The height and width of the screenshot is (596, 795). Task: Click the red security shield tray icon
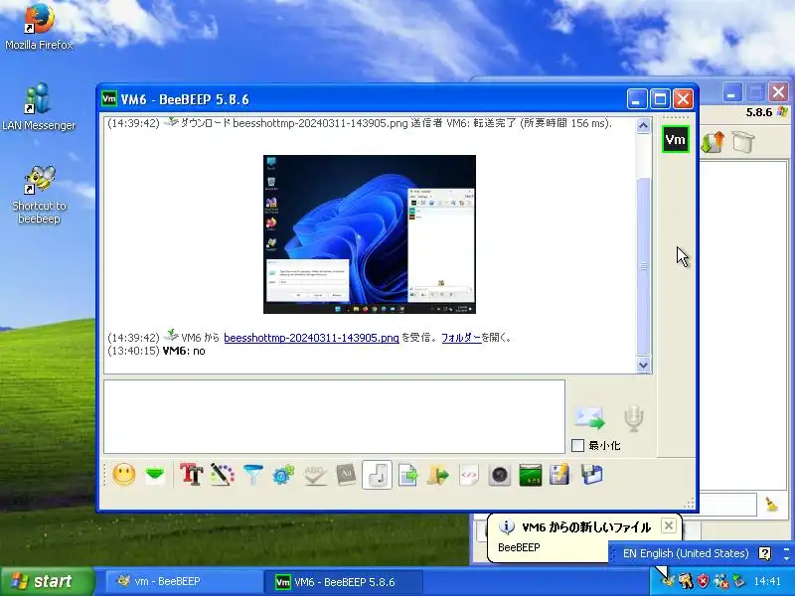tap(704, 581)
